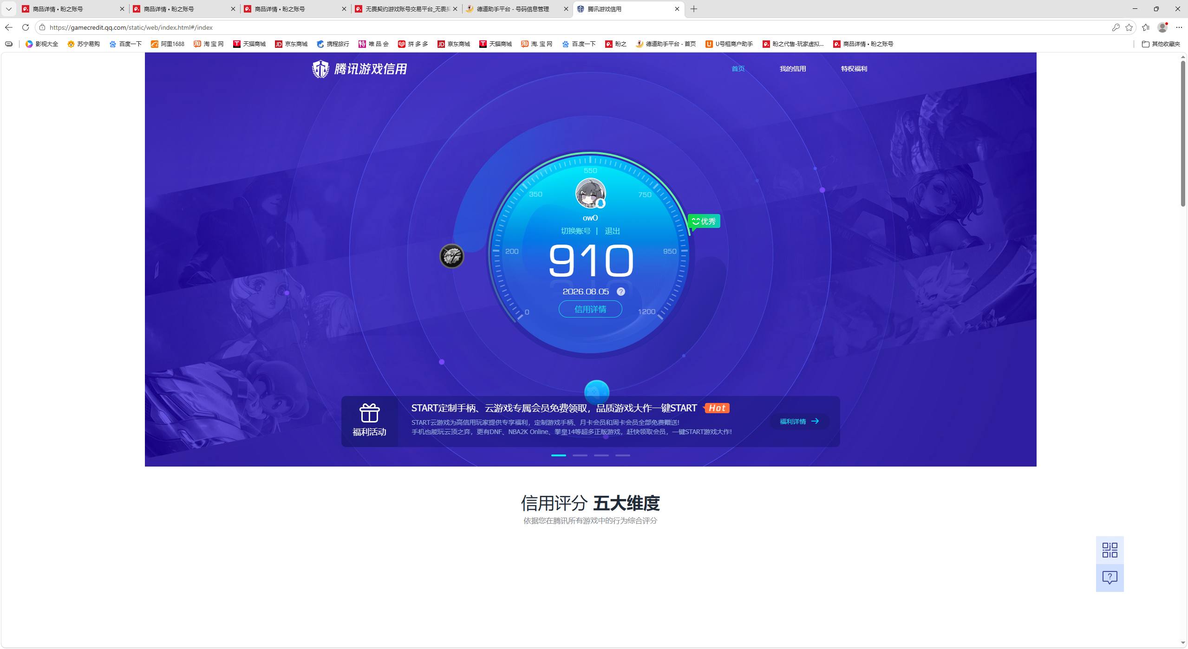Click 切换账号 link
This screenshot has height=649, width=1188.
pos(575,231)
